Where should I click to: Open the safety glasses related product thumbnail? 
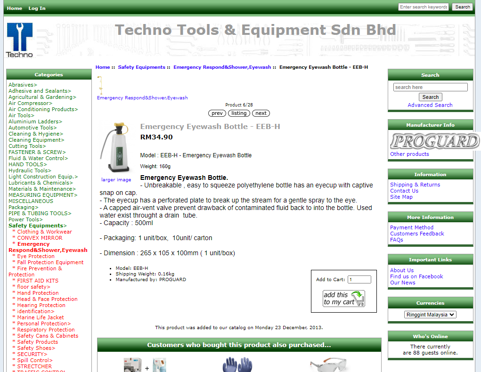(x=328, y=364)
